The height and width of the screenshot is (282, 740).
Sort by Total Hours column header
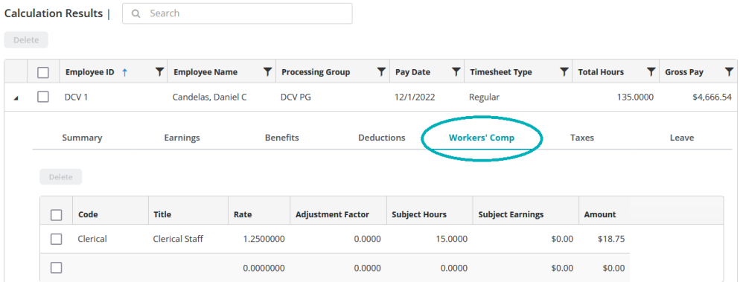pyautogui.click(x=601, y=72)
